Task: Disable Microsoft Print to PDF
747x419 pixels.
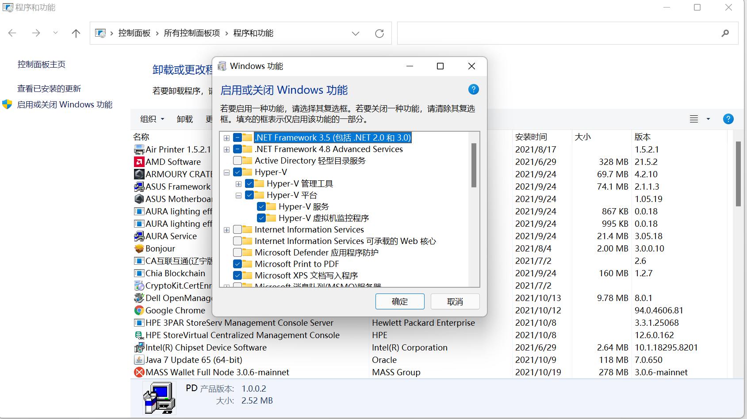Action: coord(238,263)
